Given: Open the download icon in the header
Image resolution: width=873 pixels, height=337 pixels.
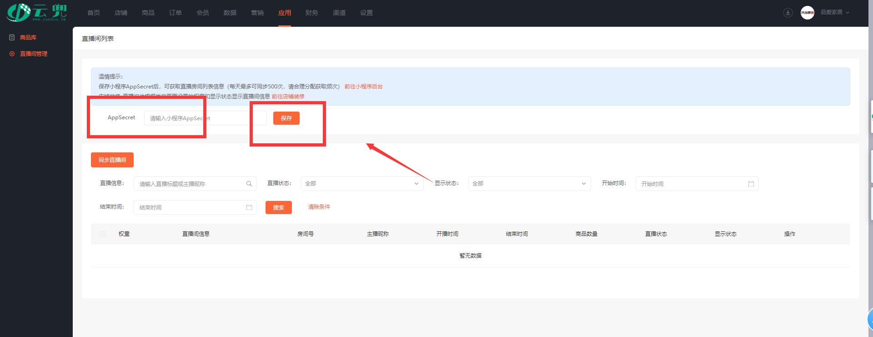Looking at the screenshot, I should (x=788, y=13).
